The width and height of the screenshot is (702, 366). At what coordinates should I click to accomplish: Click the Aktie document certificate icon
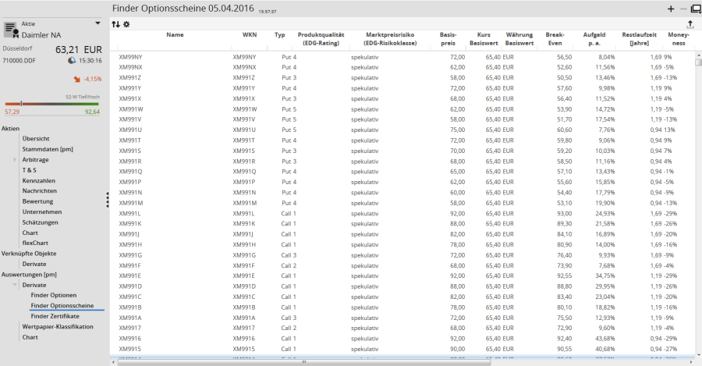(x=11, y=30)
